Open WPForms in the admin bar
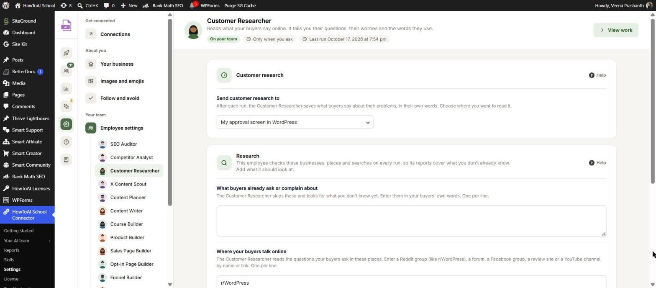 tap(210, 5)
